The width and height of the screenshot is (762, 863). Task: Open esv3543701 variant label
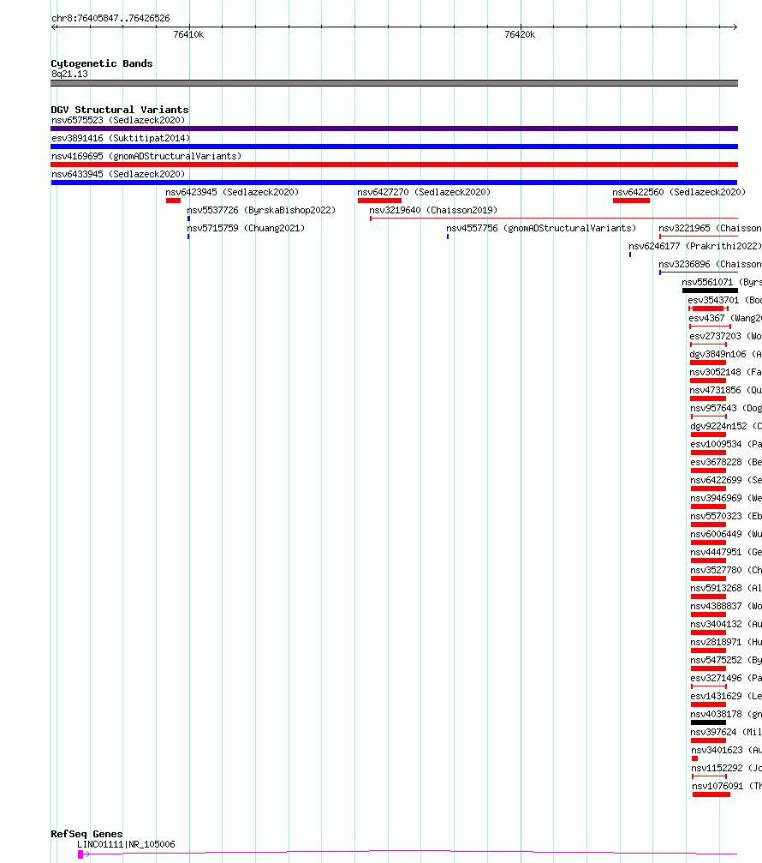(724, 300)
